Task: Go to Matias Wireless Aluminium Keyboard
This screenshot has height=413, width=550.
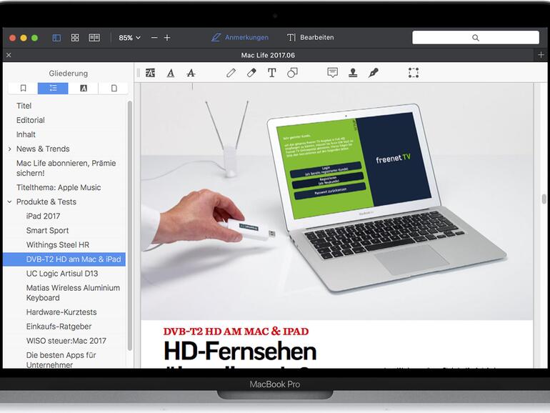Action: (x=73, y=293)
